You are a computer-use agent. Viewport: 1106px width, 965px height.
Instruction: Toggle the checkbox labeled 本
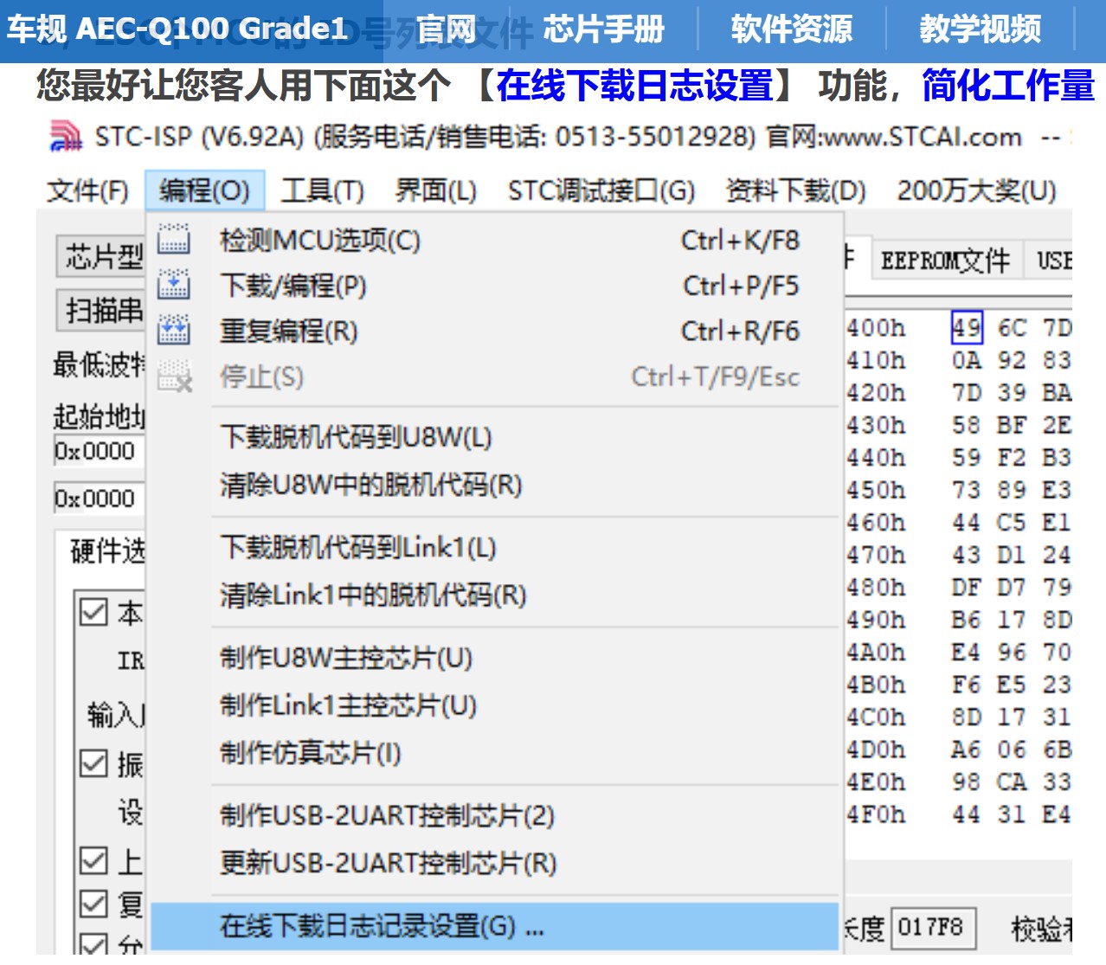93,612
